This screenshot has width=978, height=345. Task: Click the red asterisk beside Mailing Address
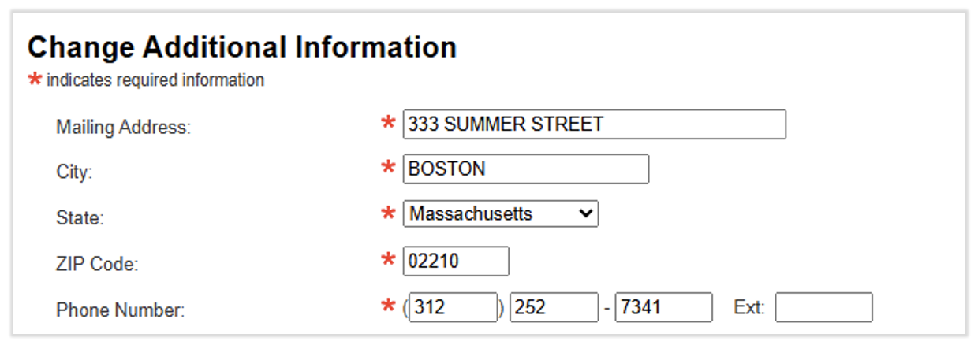coord(388,123)
